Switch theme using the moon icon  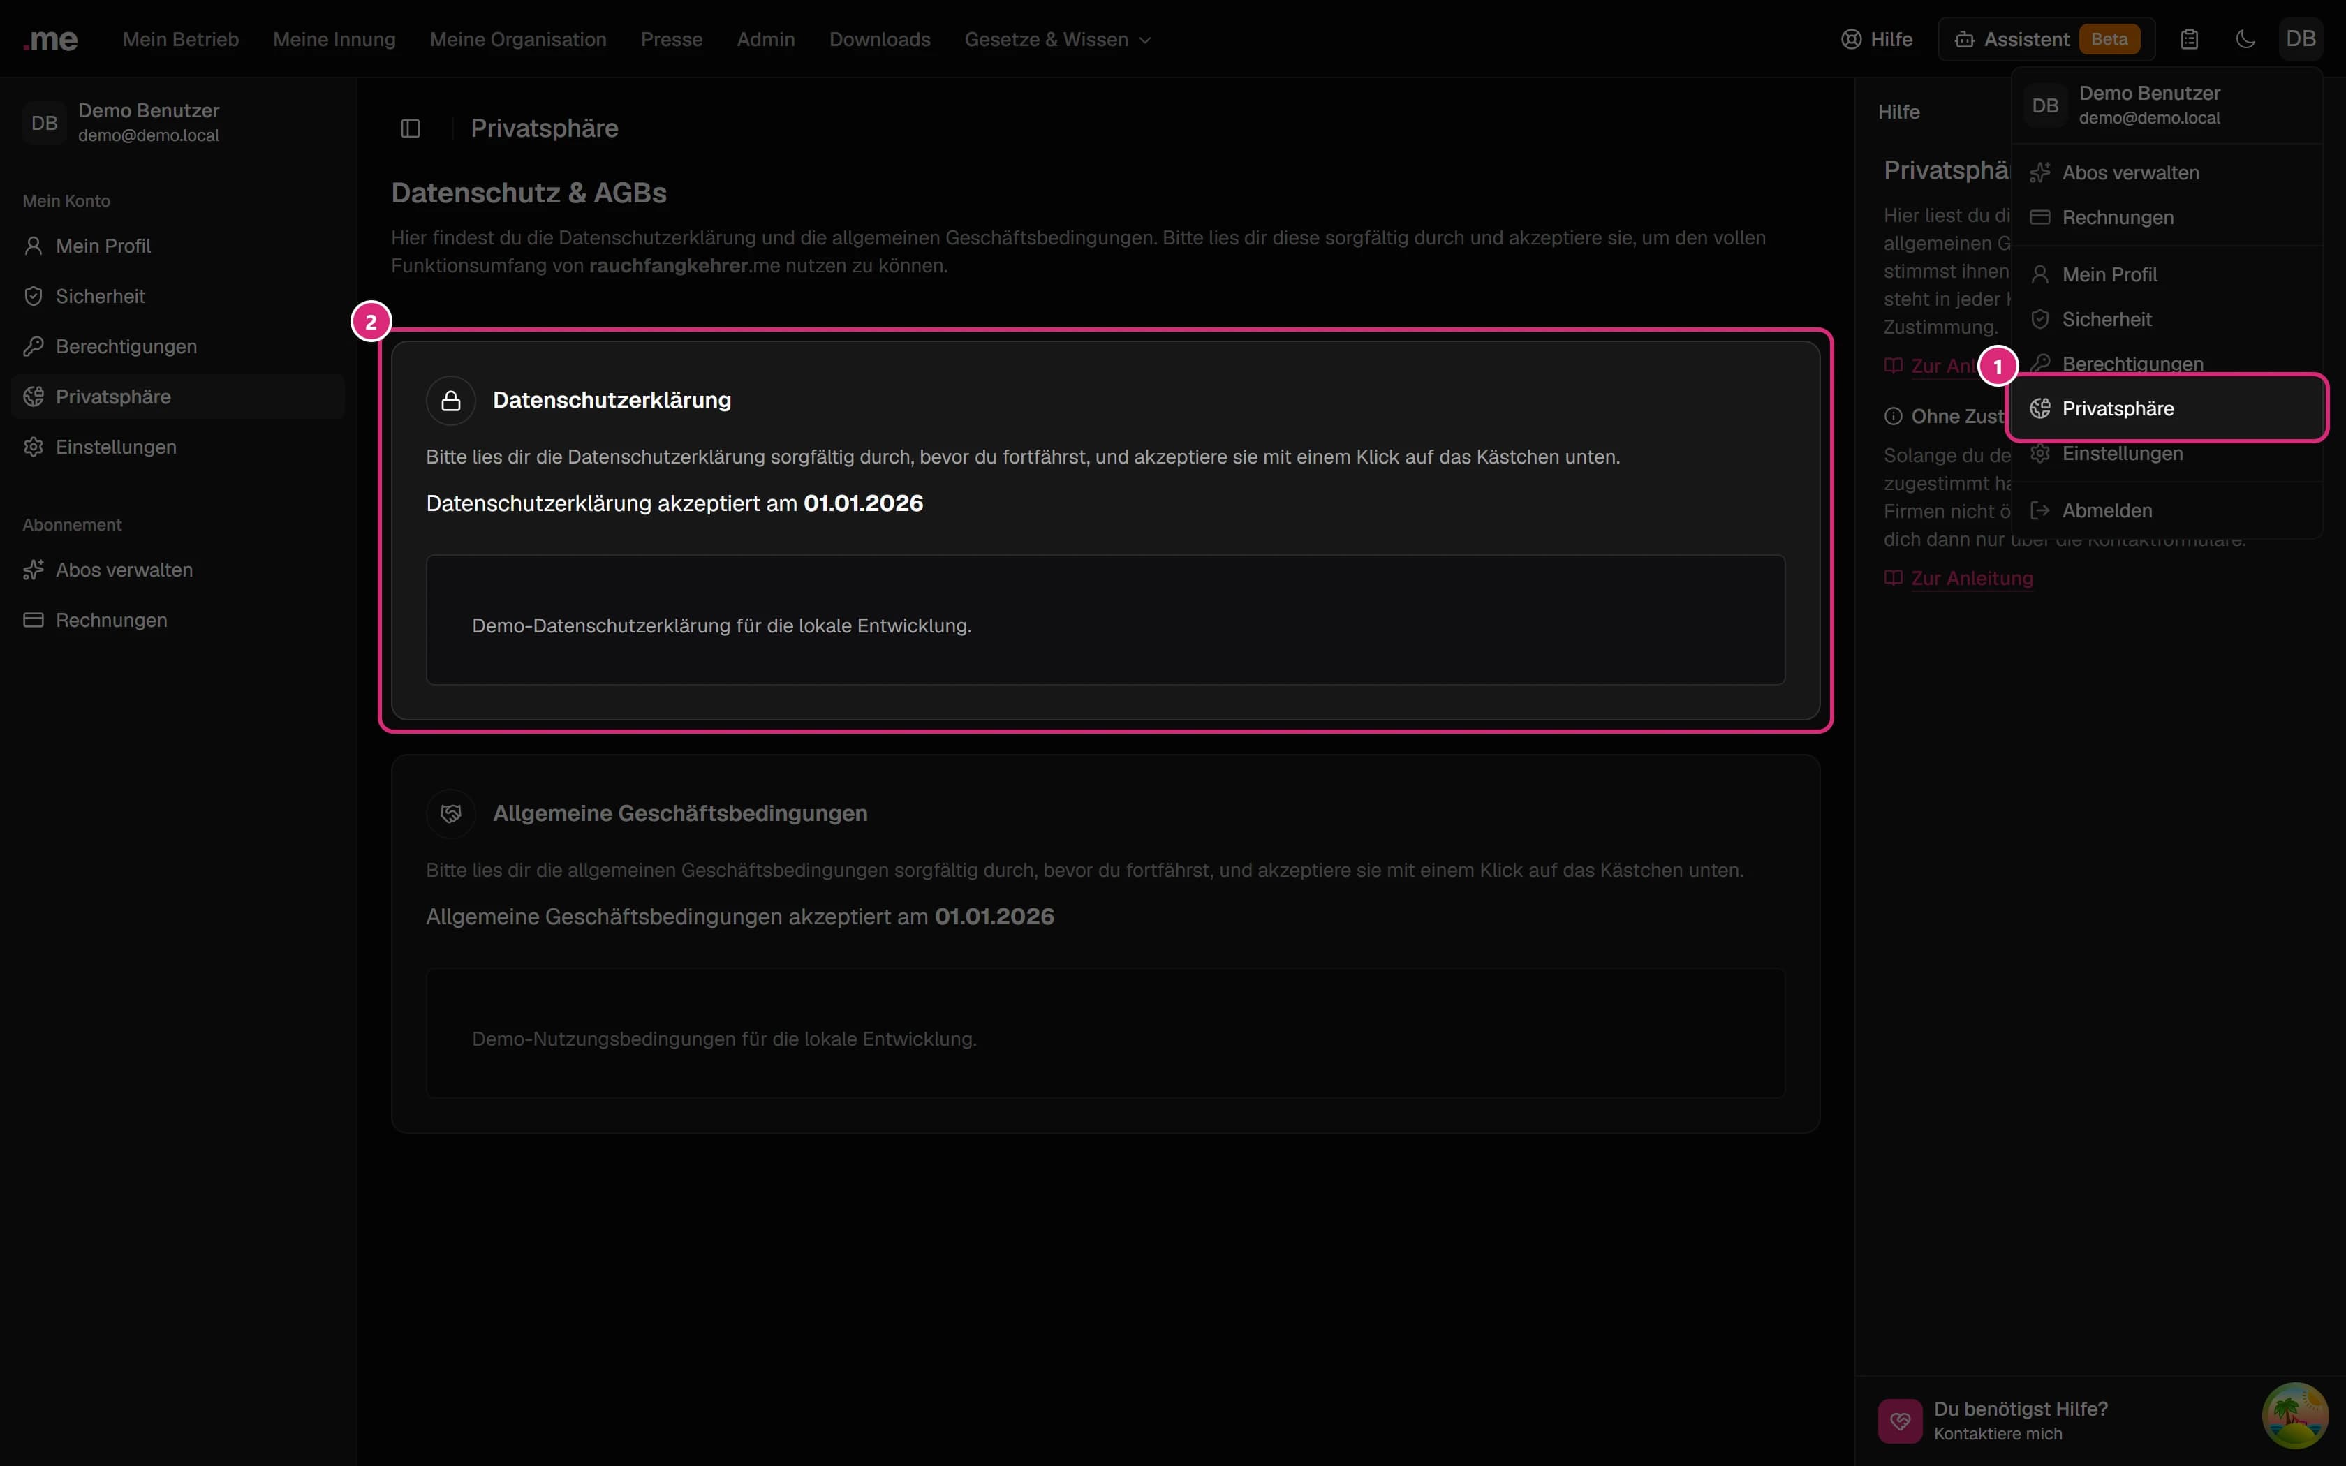tap(2245, 40)
